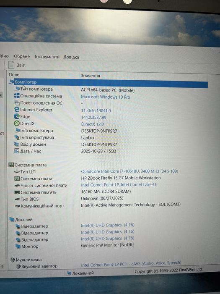Click the Internet Explorer icon

[x=17, y=110]
